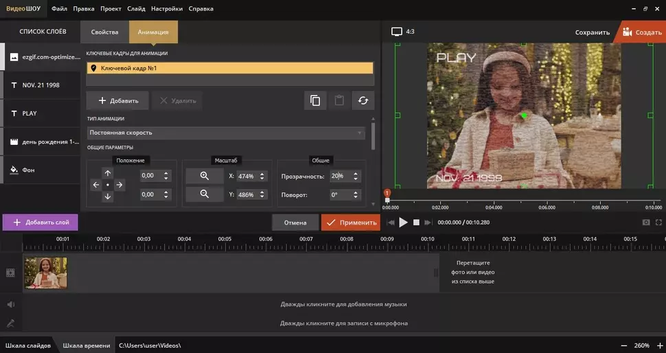Click the Поворот value field
Viewport: 666px width, 353px height.
pyautogui.click(x=340, y=195)
